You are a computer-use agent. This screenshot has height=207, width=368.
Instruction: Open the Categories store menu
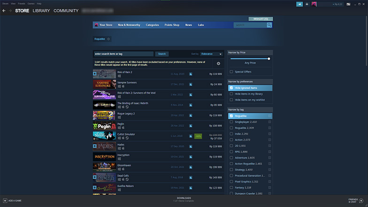click(x=152, y=25)
